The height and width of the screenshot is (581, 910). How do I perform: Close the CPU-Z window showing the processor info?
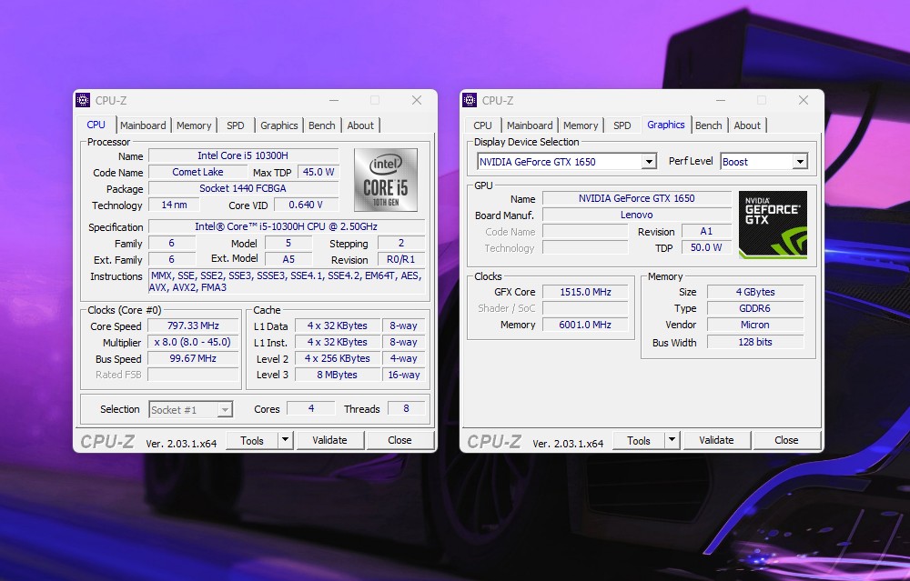417,100
